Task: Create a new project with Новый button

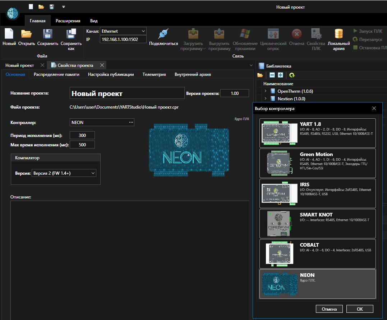Action: 9,37
